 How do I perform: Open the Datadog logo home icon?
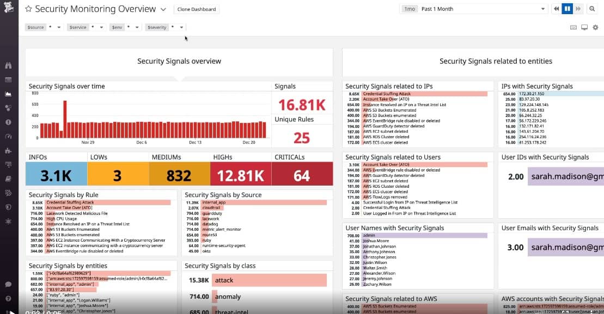point(9,7)
